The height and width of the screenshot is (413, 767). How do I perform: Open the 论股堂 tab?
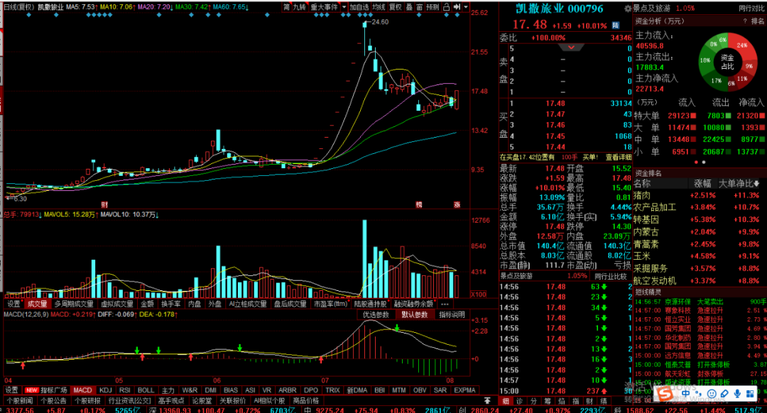(202, 400)
